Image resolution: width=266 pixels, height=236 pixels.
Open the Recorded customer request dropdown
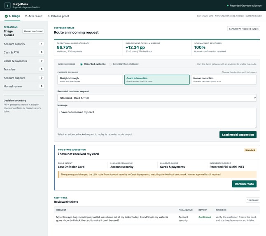157,98
